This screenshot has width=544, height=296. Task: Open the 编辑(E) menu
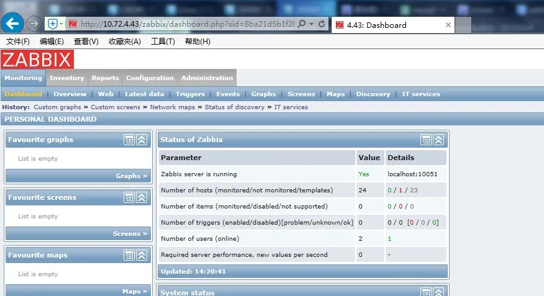[52, 42]
